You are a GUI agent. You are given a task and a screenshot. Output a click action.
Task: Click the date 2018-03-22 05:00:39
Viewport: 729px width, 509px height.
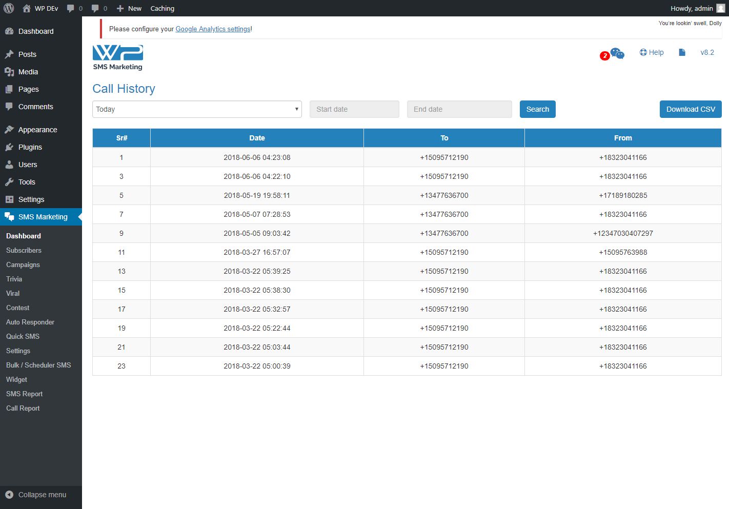[257, 366]
